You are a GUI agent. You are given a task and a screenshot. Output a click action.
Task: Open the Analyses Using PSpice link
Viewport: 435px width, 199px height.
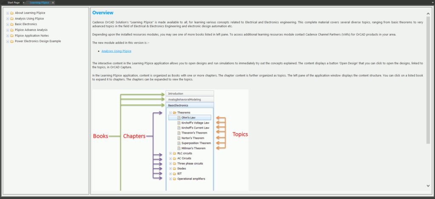[116, 51]
